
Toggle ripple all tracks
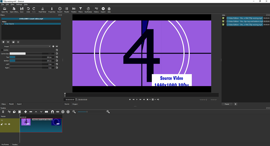point(68,112)
